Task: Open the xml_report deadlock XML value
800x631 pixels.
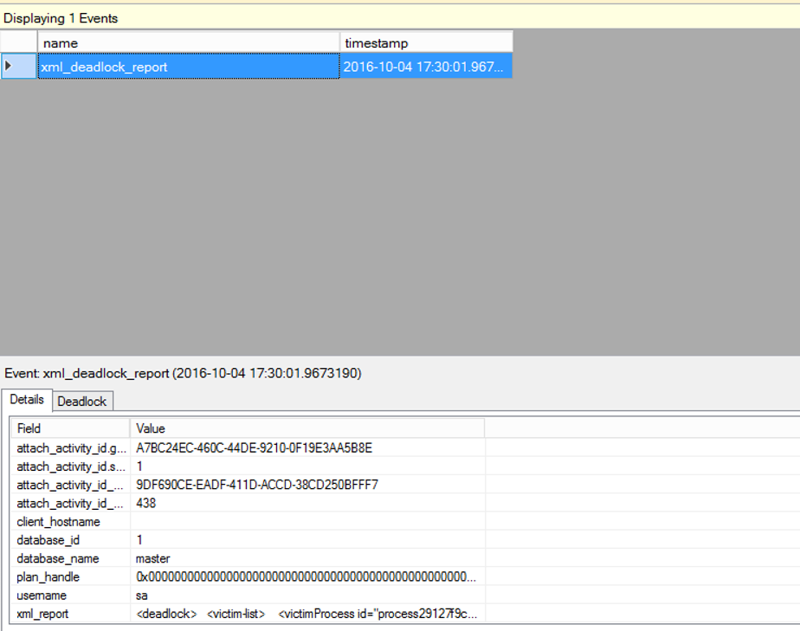Action: click(x=306, y=614)
